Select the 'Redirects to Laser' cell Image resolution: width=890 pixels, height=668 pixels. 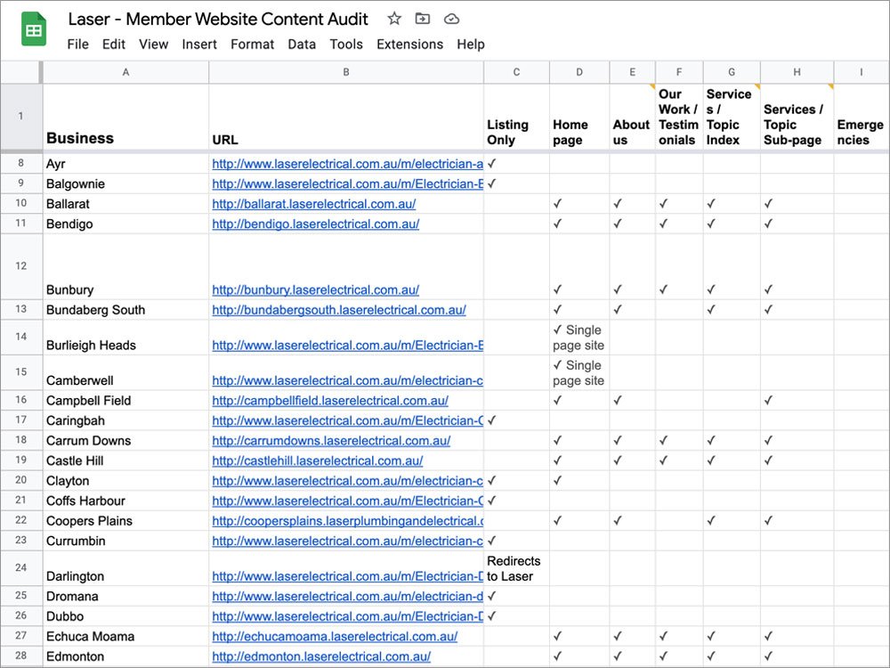click(x=516, y=568)
